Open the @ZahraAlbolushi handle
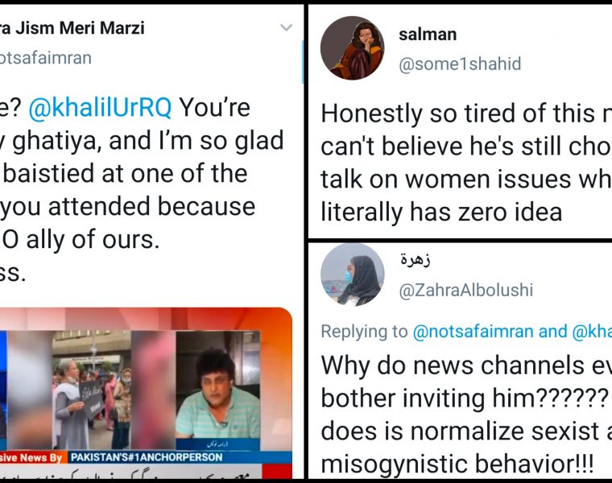The image size is (612, 483). coord(465,290)
